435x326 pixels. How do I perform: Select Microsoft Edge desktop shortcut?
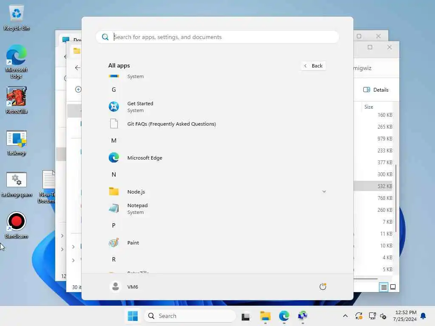(17, 62)
